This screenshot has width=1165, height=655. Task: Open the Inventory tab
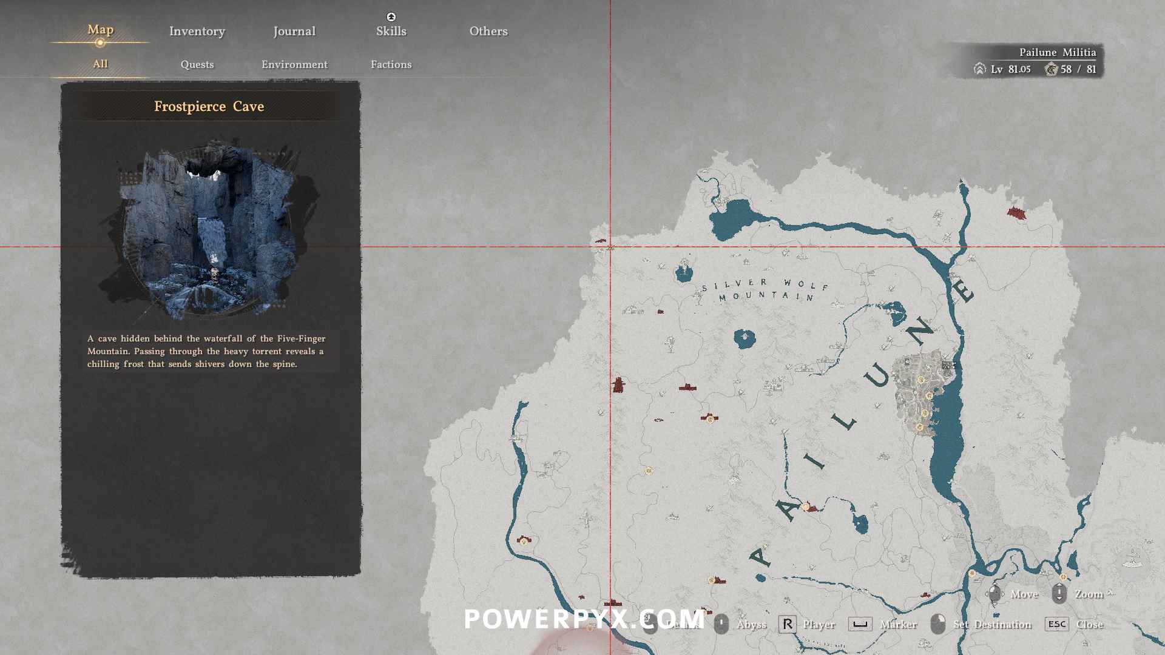(x=197, y=31)
